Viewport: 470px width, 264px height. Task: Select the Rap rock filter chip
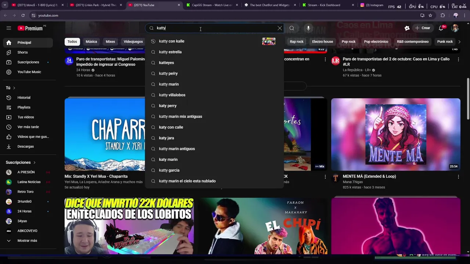click(x=297, y=41)
